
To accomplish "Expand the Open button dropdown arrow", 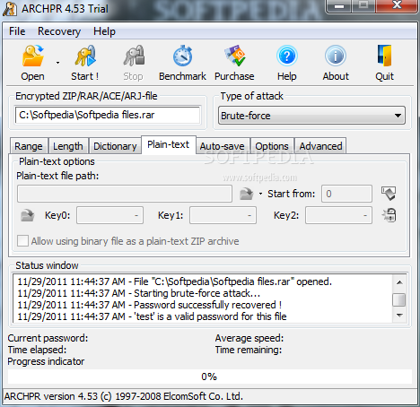I will pos(57,63).
